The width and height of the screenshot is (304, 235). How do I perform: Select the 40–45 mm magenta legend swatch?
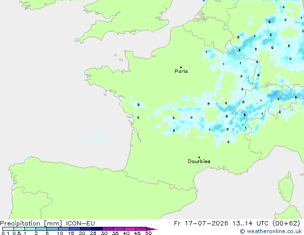[130, 229]
